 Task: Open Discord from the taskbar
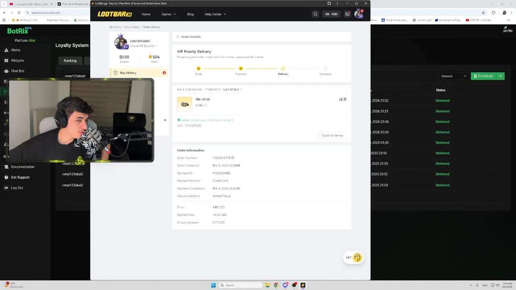[285, 285]
